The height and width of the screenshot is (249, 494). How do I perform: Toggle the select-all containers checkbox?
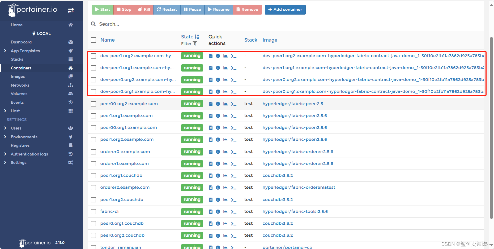pos(93,40)
